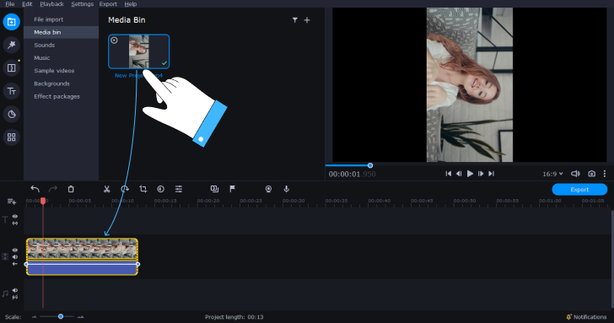Delete the selected clip

[71, 189]
